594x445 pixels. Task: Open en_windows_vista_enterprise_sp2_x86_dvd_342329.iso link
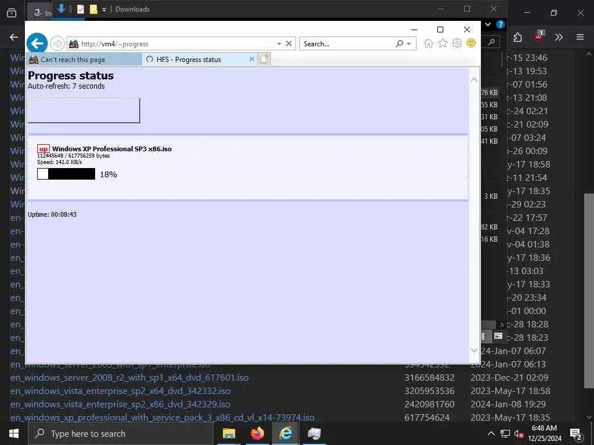coord(120,404)
